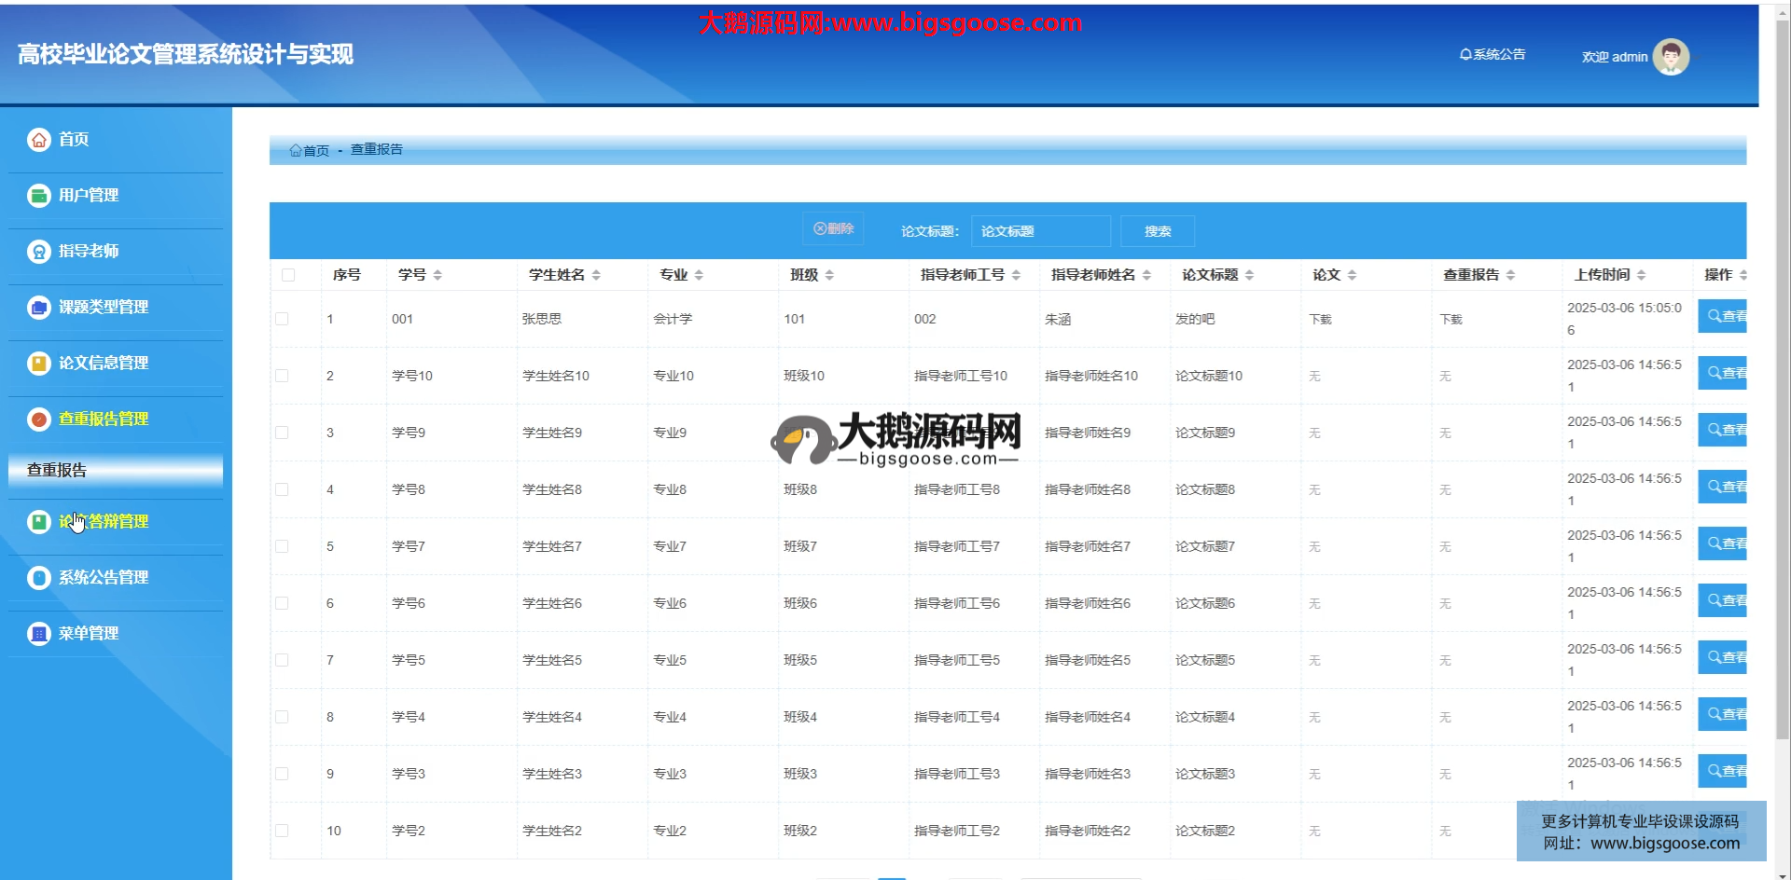Focus the 论文标题 search input field
Viewport: 1791px width, 880px height.
(1040, 231)
